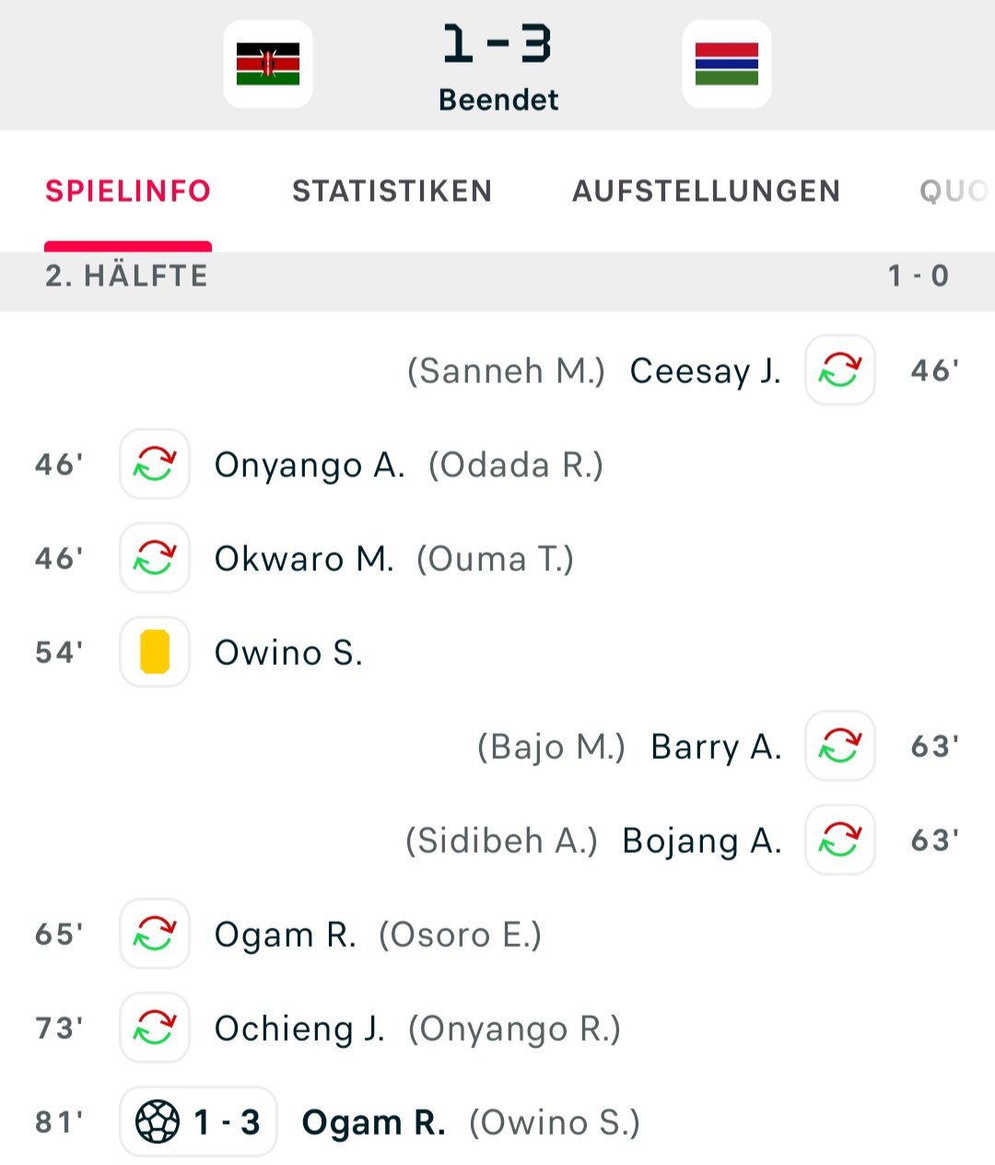Screen dimensions: 995x1165
Task: Open player Owino S. at 54'
Action: (288, 653)
